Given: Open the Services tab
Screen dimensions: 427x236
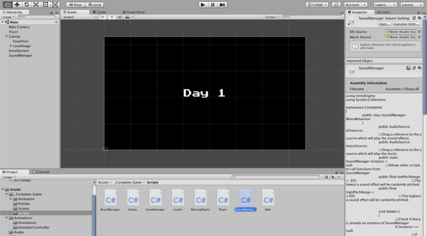Looking at the screenshot, I should 383,12.
